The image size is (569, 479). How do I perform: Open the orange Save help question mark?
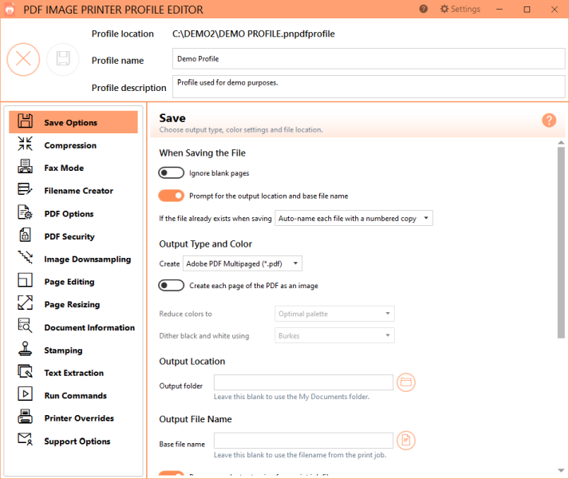pyautogui.click(x=549, y=120)
